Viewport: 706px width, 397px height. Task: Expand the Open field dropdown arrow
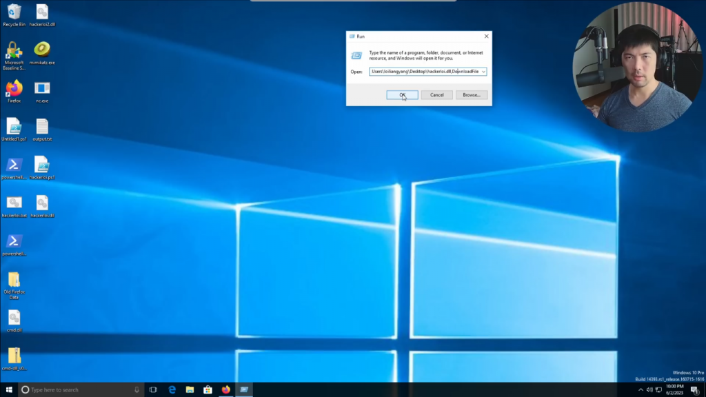(483, 72)
